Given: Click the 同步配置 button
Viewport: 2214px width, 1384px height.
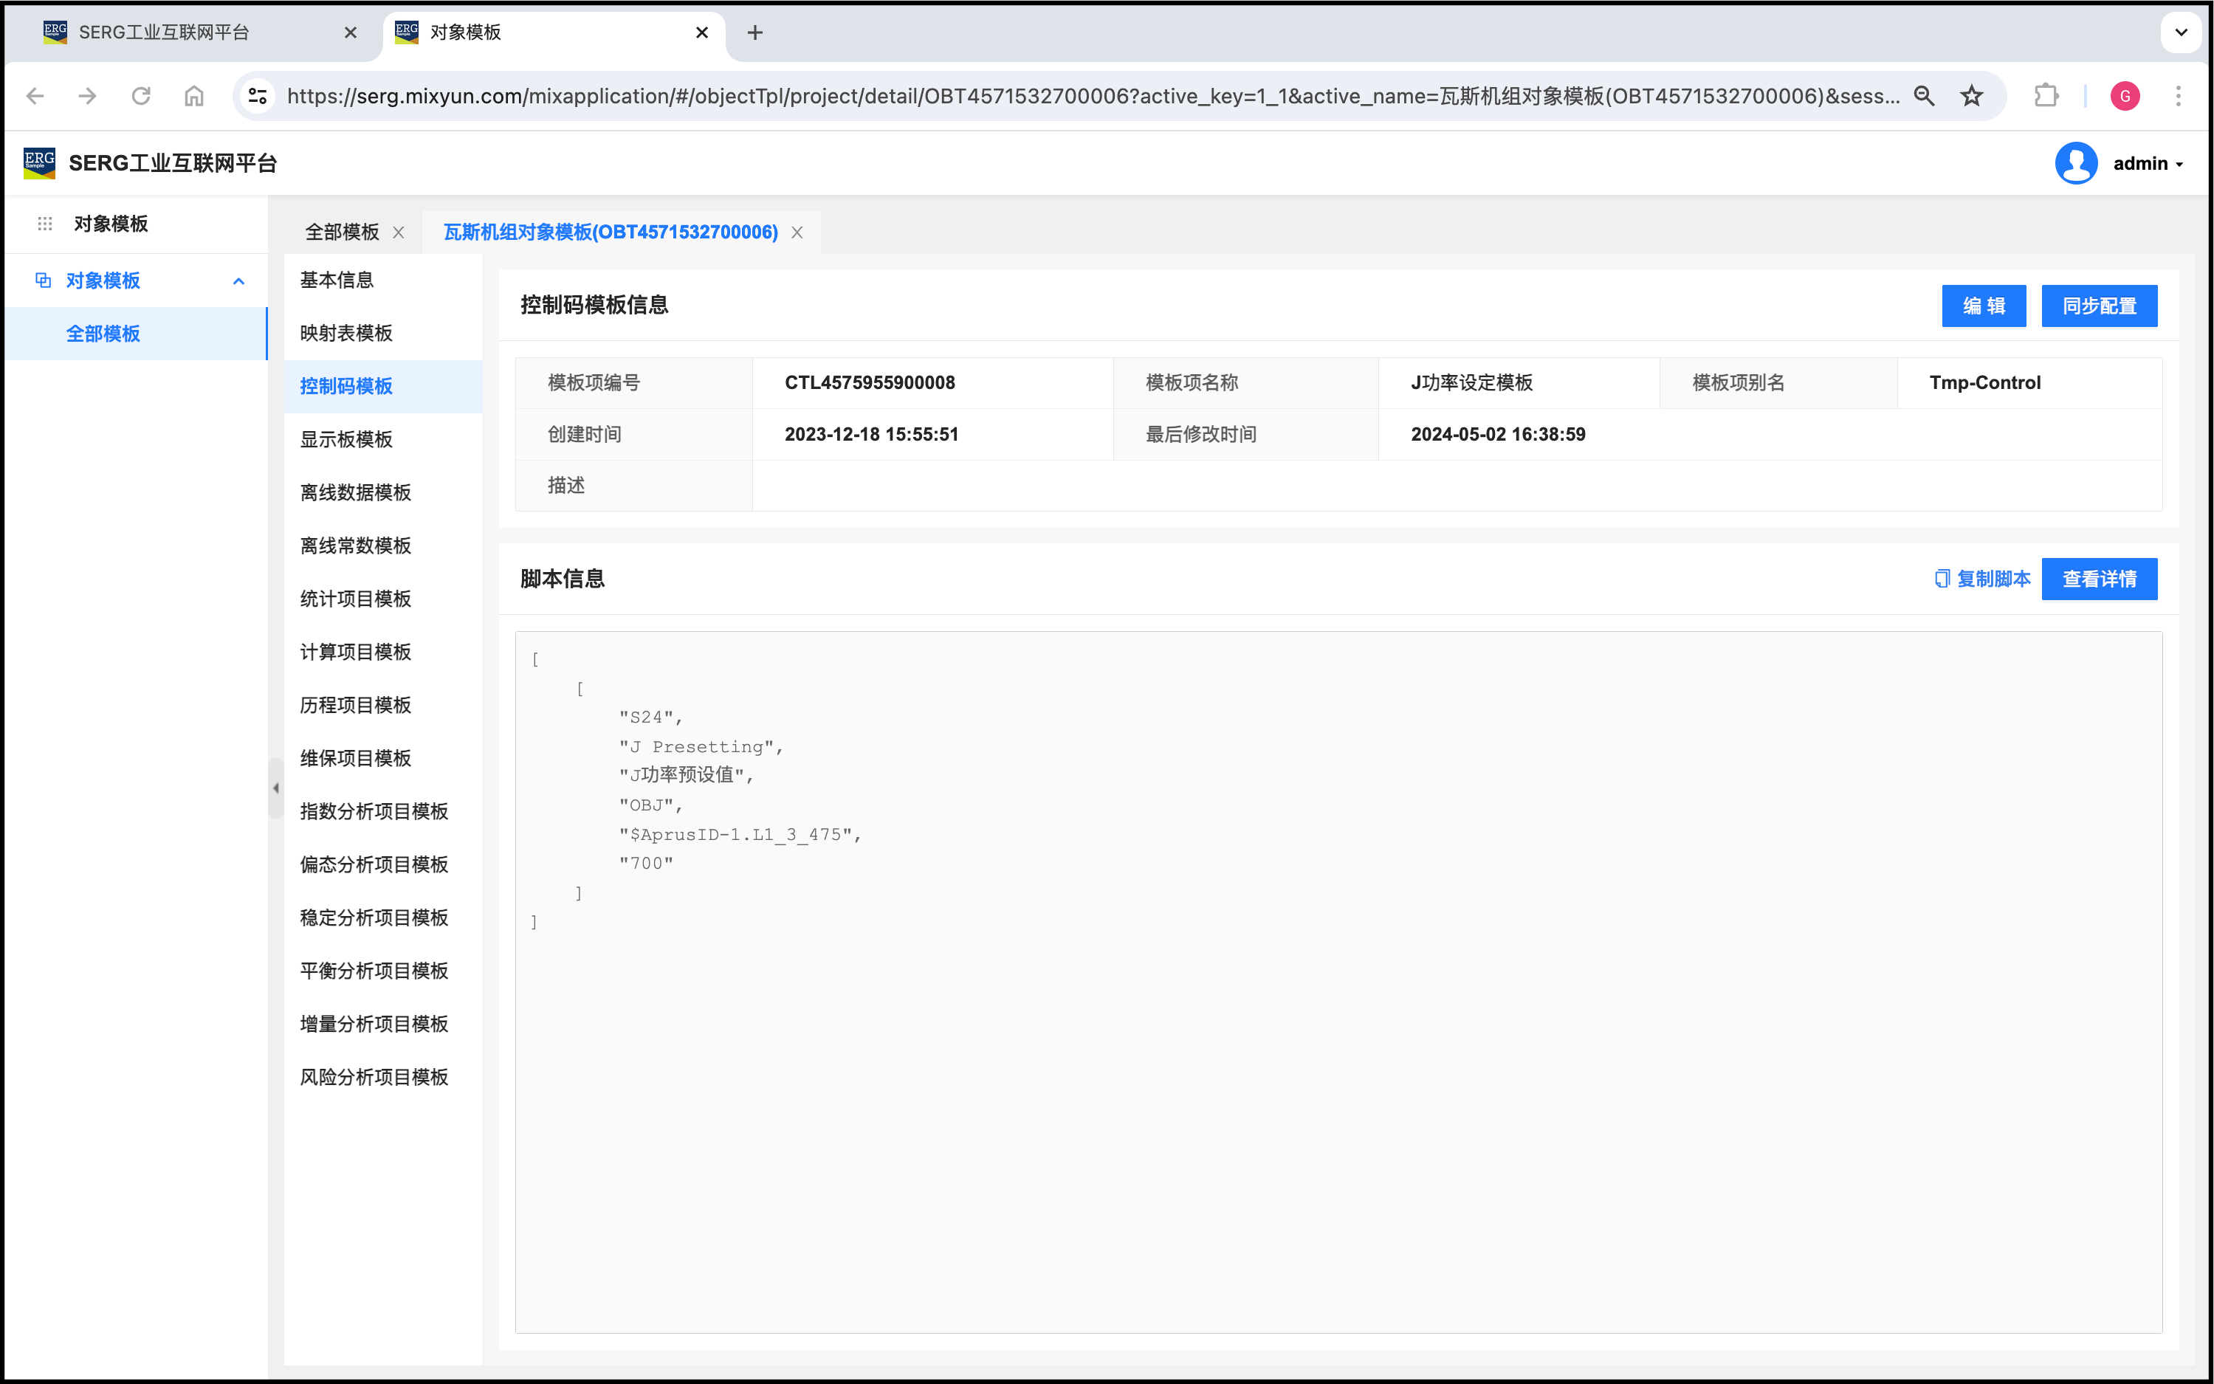Looking at the screenshot, I should tap(2099, 306).
